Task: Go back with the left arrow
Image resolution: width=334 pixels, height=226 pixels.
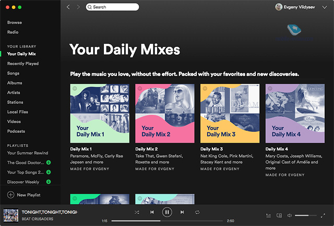Action: 68,7
